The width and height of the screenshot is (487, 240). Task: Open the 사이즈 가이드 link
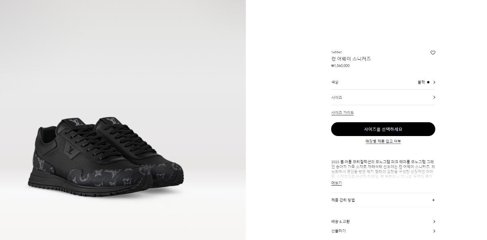tap(343, 113)
